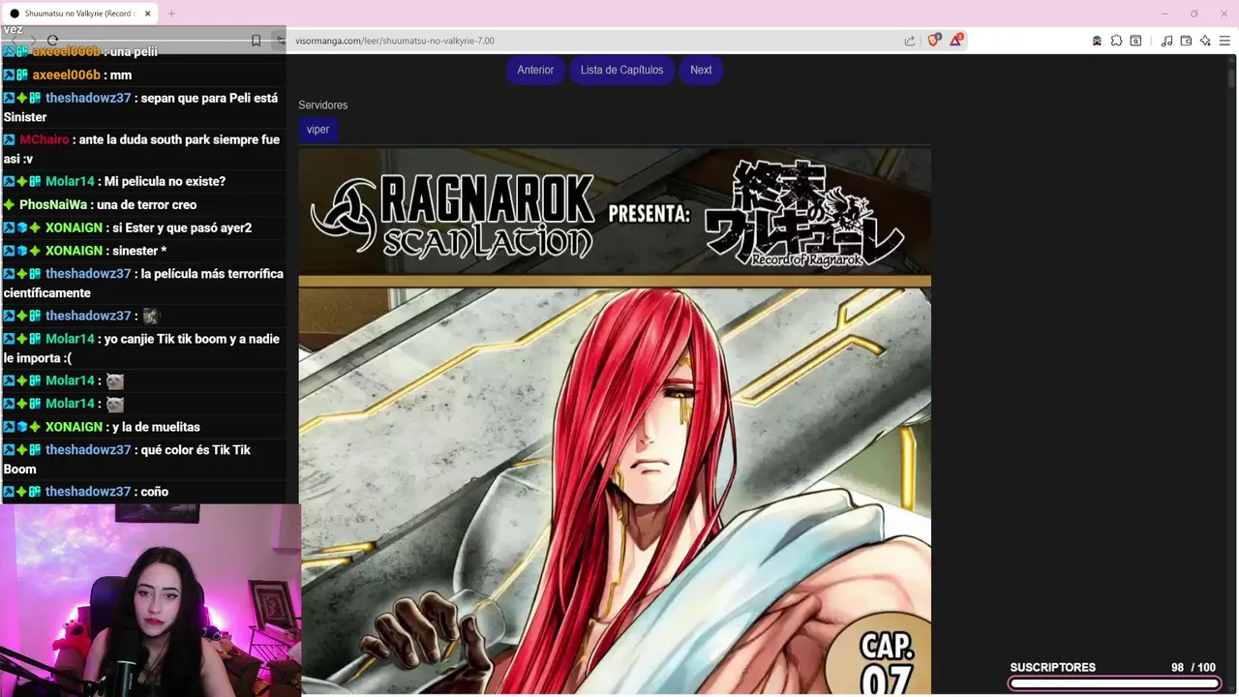Open Lista de Capítulos
Image resolution: width=1239 pixels, height=697 pixels.
[x=621, y=70]
